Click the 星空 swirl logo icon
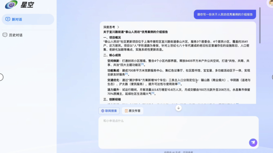 tap(11, 5)
